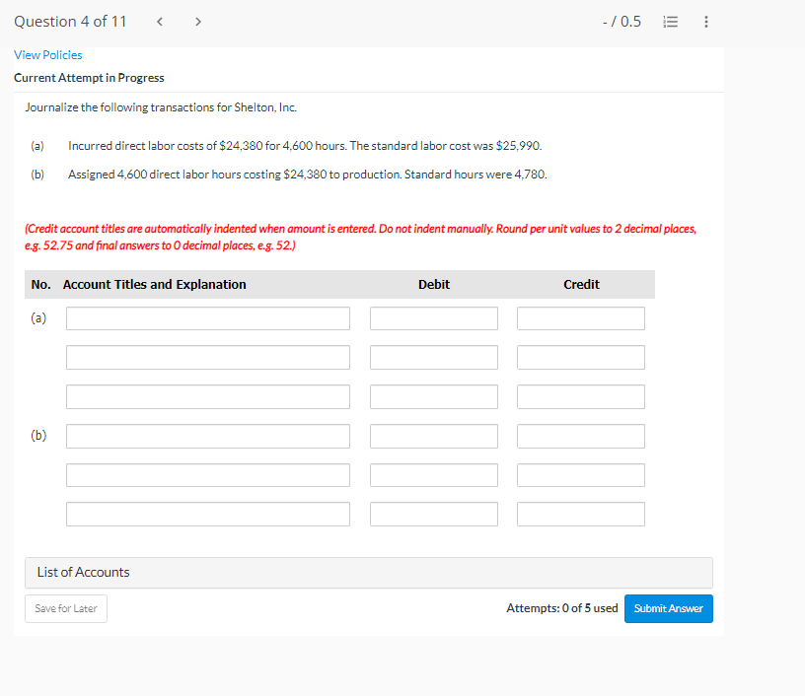Open the three-dot options menu
Image resolution: width=805 pixels, height=696 pixels.
705,21
